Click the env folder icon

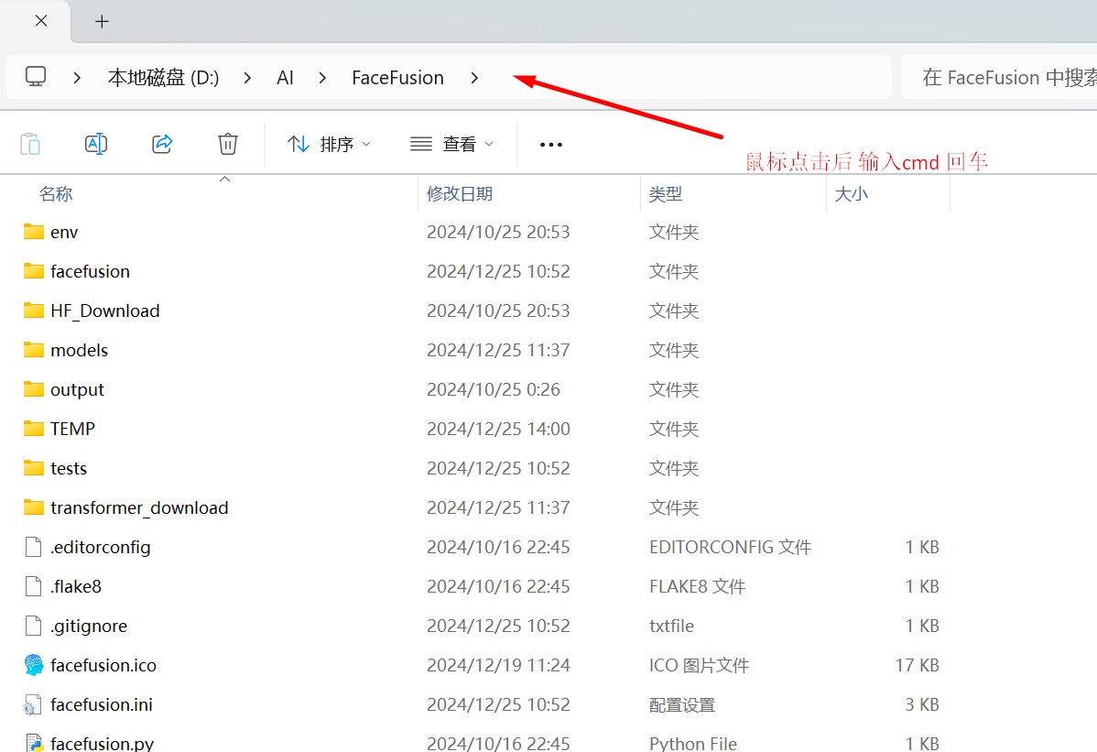coord(34,232)
